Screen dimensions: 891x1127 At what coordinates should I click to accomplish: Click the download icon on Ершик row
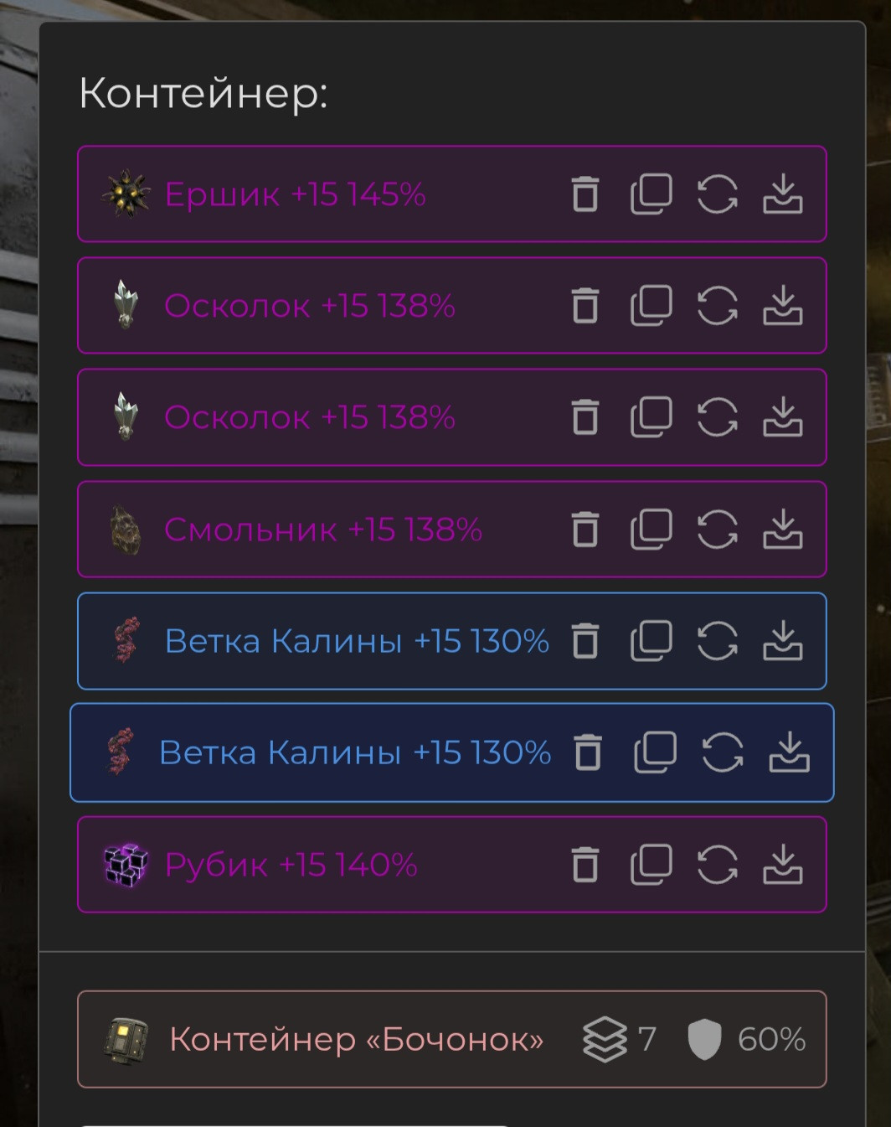pyautogui.click(x=783, y=194)
